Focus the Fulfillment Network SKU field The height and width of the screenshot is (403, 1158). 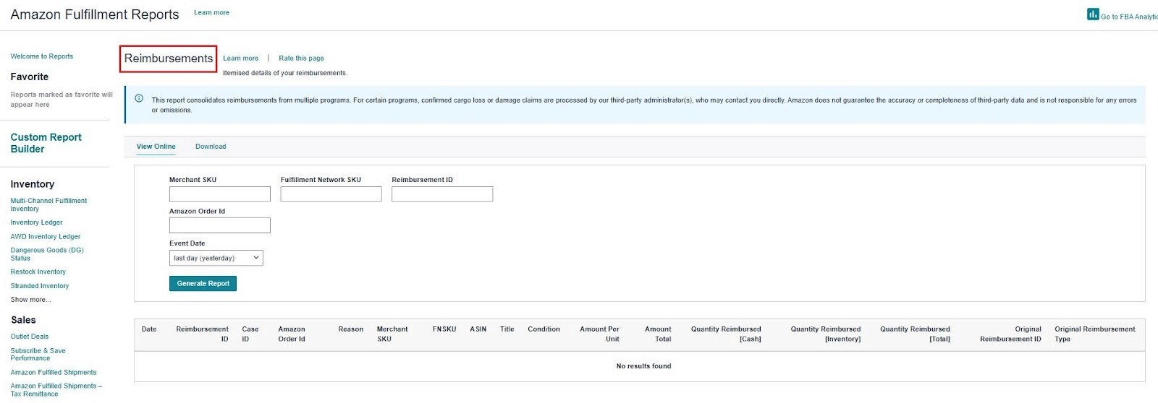[331, 194]
